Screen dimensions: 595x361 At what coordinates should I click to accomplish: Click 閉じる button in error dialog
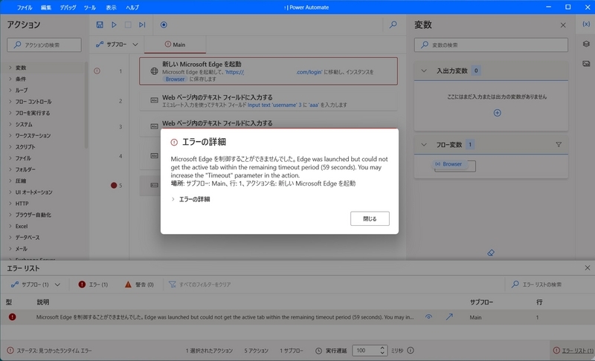coord(370,218)
